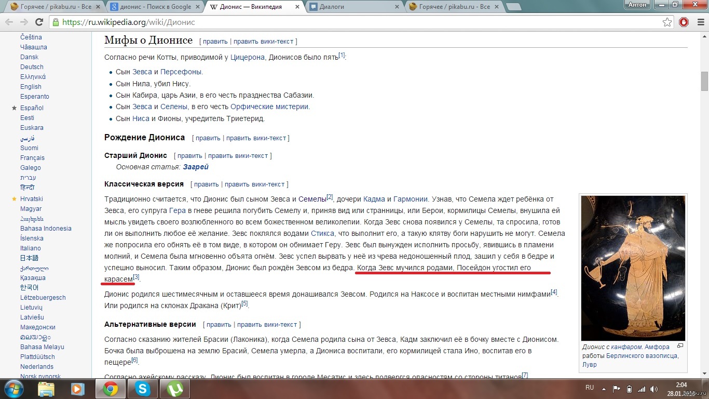Enlarge the Dionysus amphora image via caption icon
The width and height of the screenshot is (709, 399).
pos(680,346)
